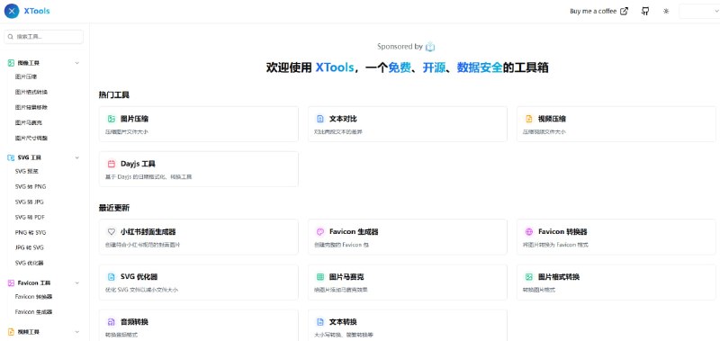Select 图片背景移除 in the sidebar
The image size is (720, 341).
(31, 107)
